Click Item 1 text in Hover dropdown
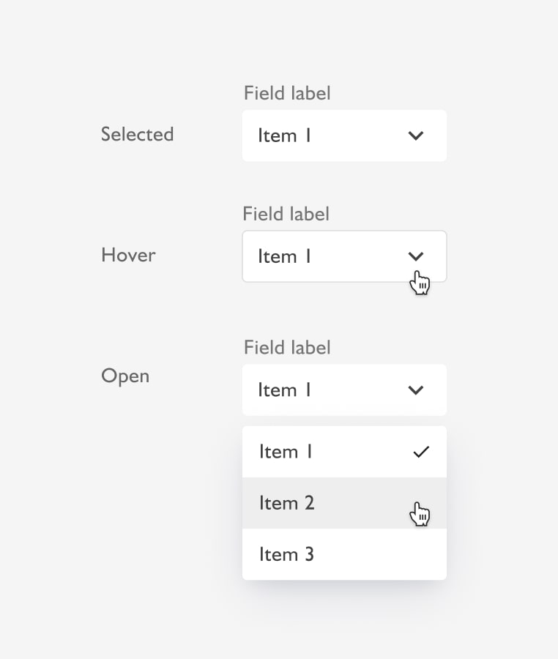Image resolution: width=558 pixels, height=659 pixels. tap(284, 256)
